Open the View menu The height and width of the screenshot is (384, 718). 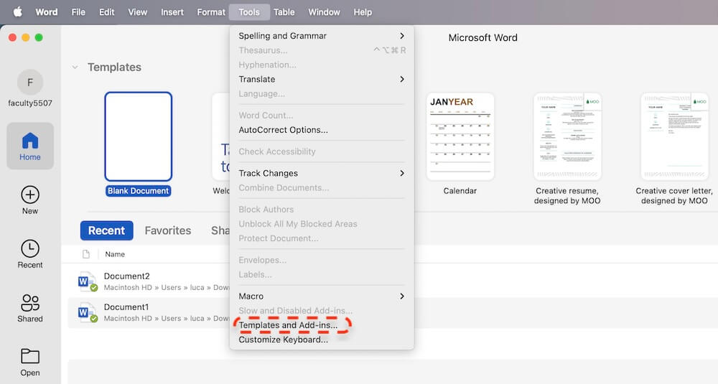(x=137, y=12)
